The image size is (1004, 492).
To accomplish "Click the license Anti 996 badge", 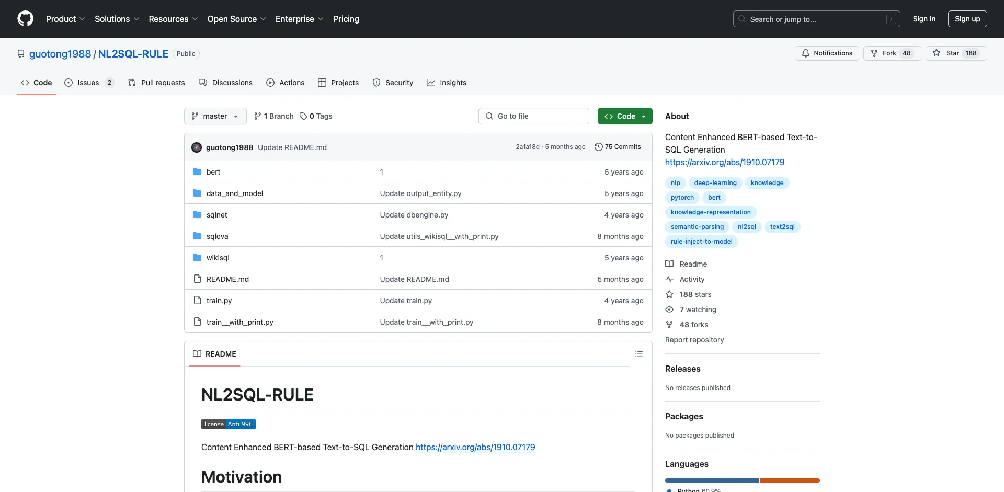I will click(x=229, y=424).
